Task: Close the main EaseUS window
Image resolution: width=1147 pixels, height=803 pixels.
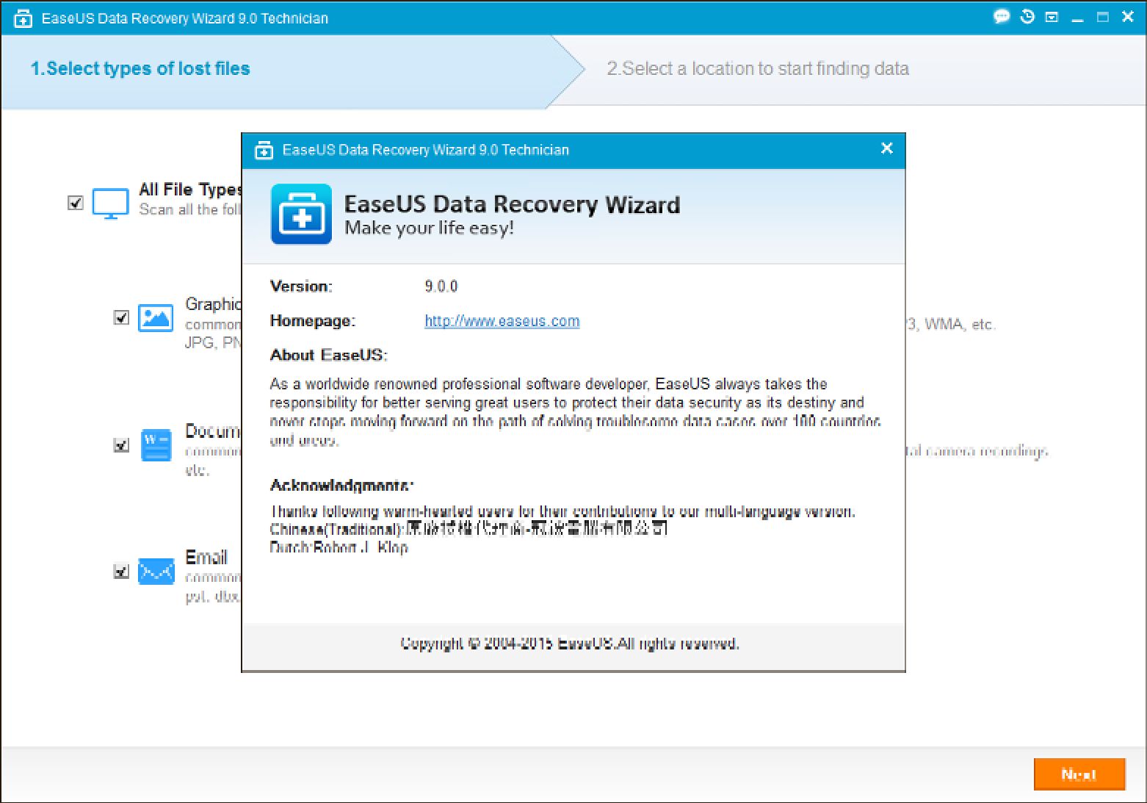Action: point(1128,16)
